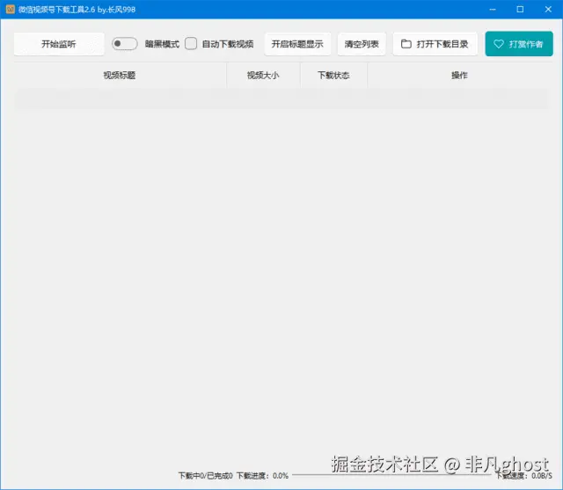Click the 打赏作者 button
The image size is (563, 490).
point(519,44)
